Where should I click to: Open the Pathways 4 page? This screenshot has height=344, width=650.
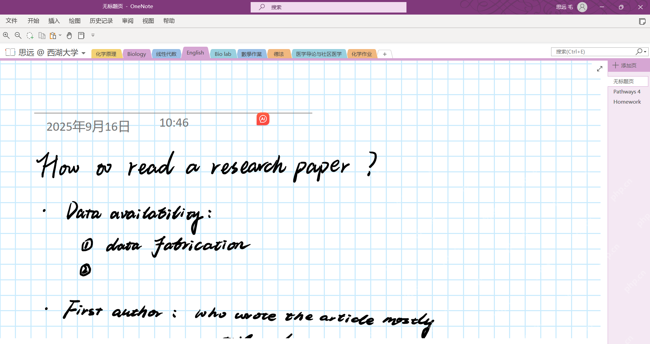coord(627,91)
